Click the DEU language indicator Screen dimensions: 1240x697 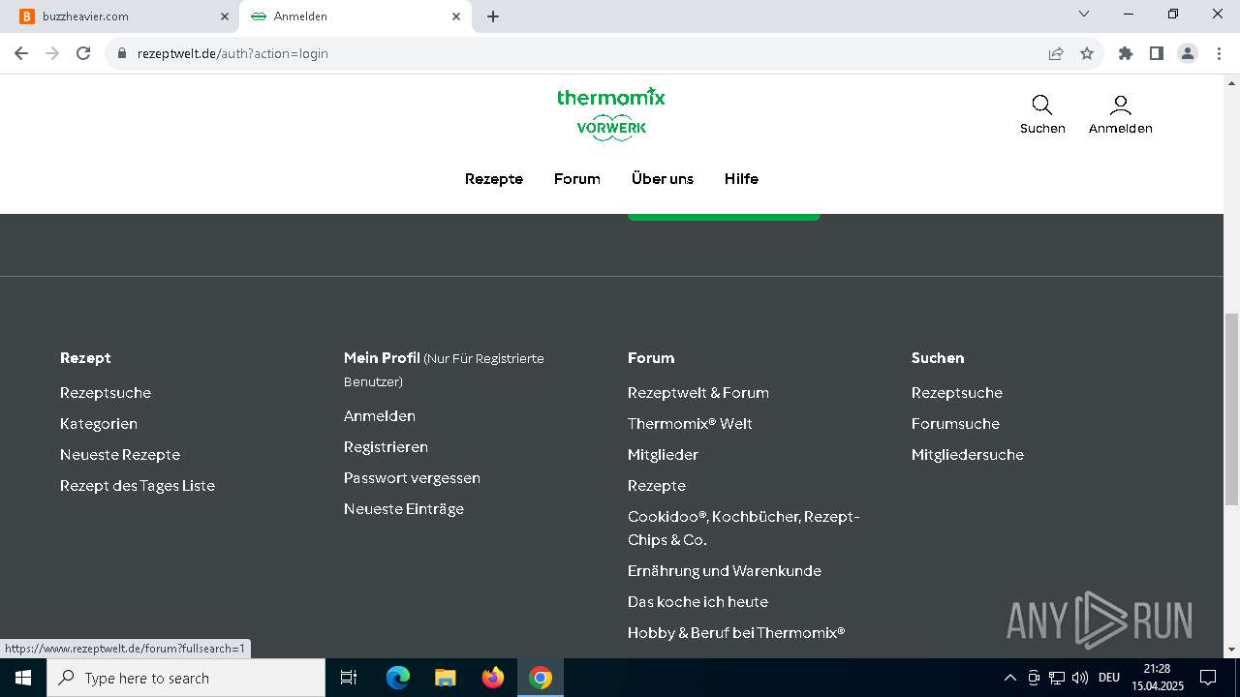[1109, 678]
